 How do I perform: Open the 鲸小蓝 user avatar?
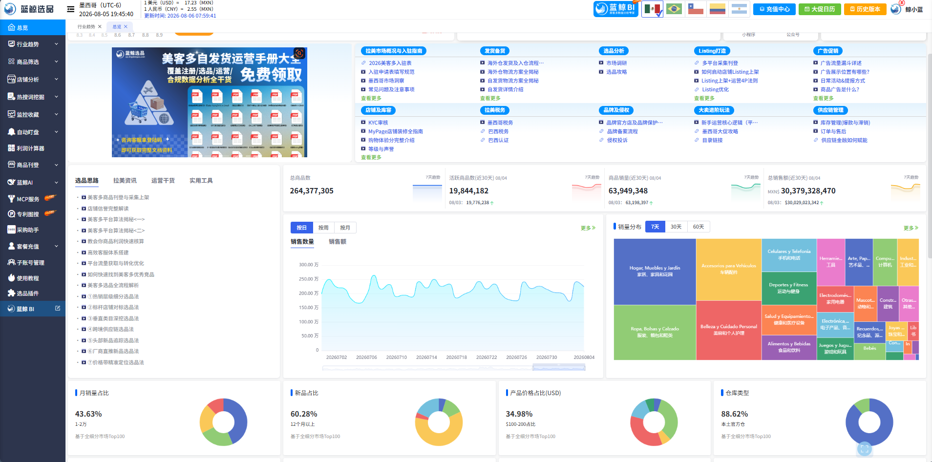896,9
